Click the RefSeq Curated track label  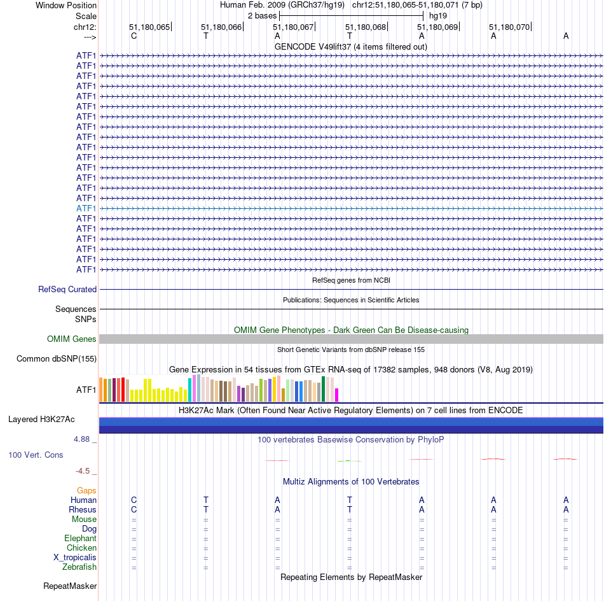tap(67, 289)
